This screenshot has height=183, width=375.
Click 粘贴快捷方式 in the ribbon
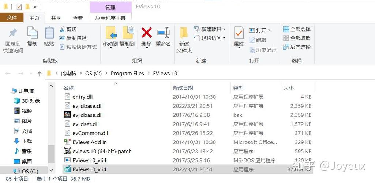[x=78, y=46]
